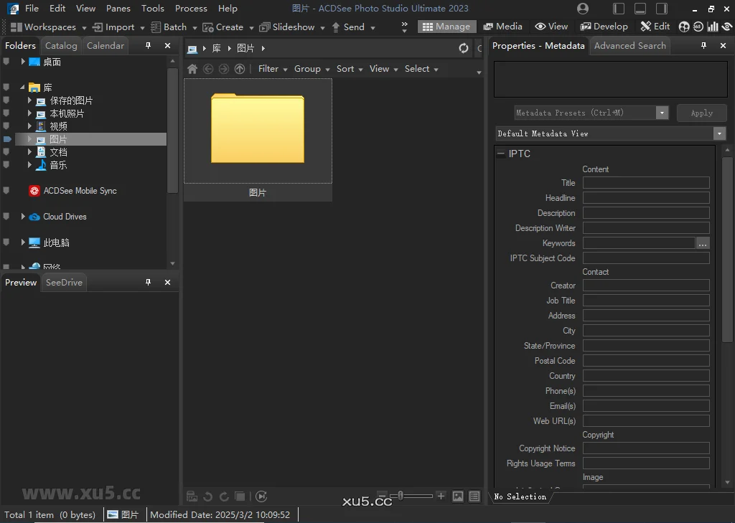This screenshot has width=735, height=523.
Task: Open the Default Metadata View dropdown
Action: [x=719, y=133]
